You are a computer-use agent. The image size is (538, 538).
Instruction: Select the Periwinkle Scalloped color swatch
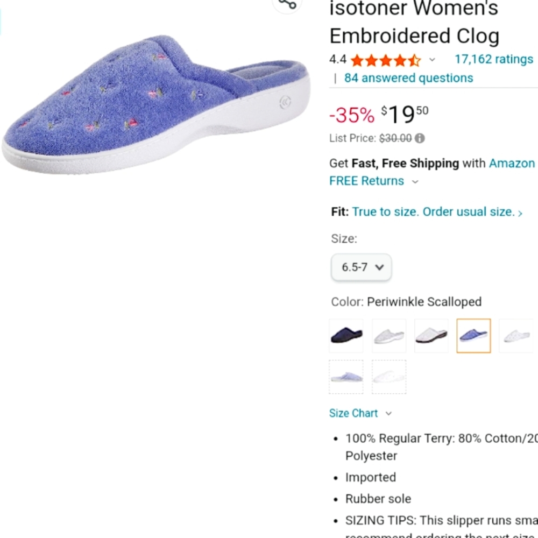[473, 335]
